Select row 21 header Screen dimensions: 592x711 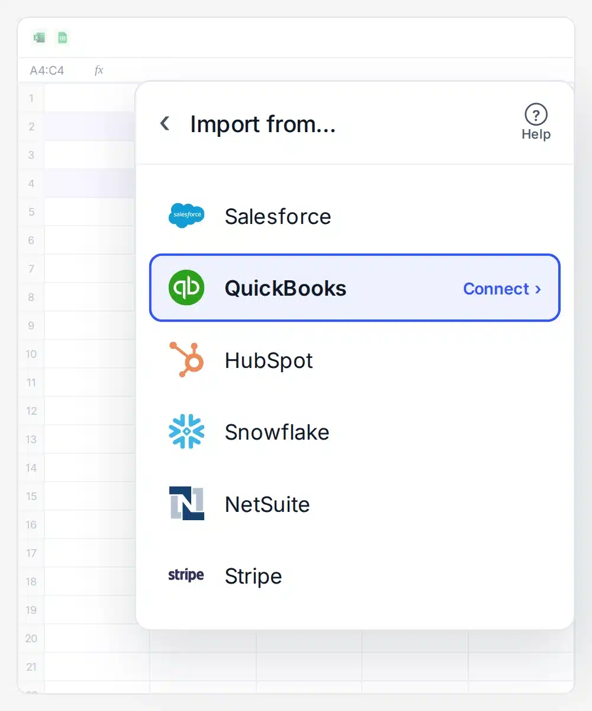pyautogui.click(x=31, y=667)
